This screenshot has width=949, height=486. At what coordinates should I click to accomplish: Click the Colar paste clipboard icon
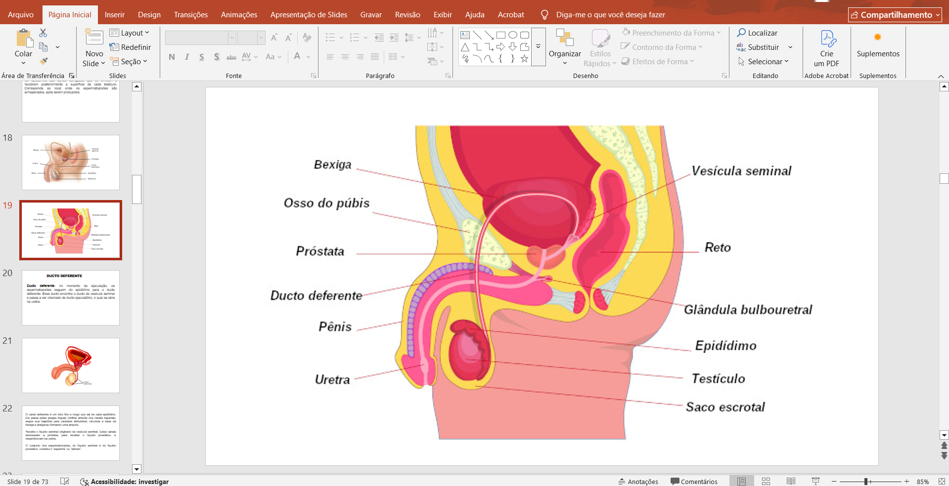pyautogui.click(x=23, y=39)
